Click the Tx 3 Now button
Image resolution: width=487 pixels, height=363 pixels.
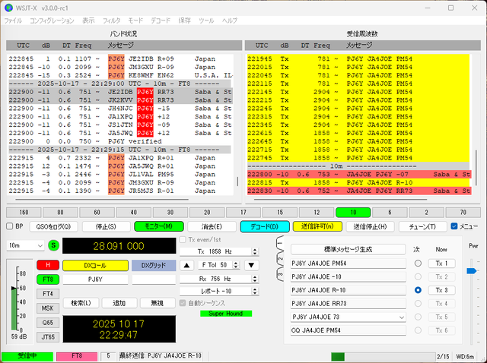click(441, 290)
